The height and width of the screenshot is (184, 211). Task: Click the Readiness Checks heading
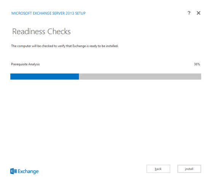click(x=42, y=32)
